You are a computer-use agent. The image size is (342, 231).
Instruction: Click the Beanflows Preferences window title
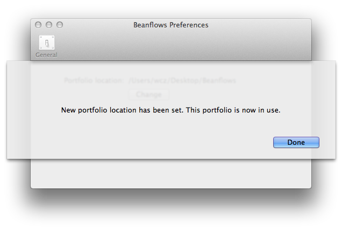coord(171,25)
